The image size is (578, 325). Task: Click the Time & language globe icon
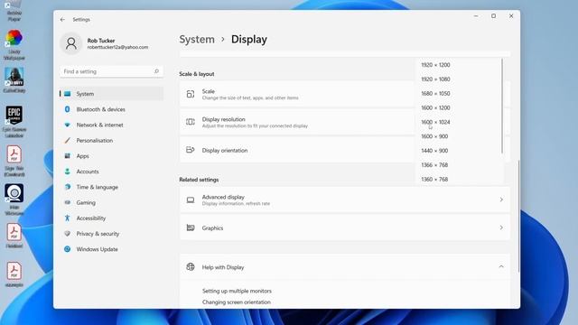coord(68,187)
